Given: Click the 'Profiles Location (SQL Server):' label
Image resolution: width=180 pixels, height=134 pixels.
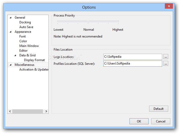Looking at the screenshot, I should pyautogui.click(x=74, y=64).
